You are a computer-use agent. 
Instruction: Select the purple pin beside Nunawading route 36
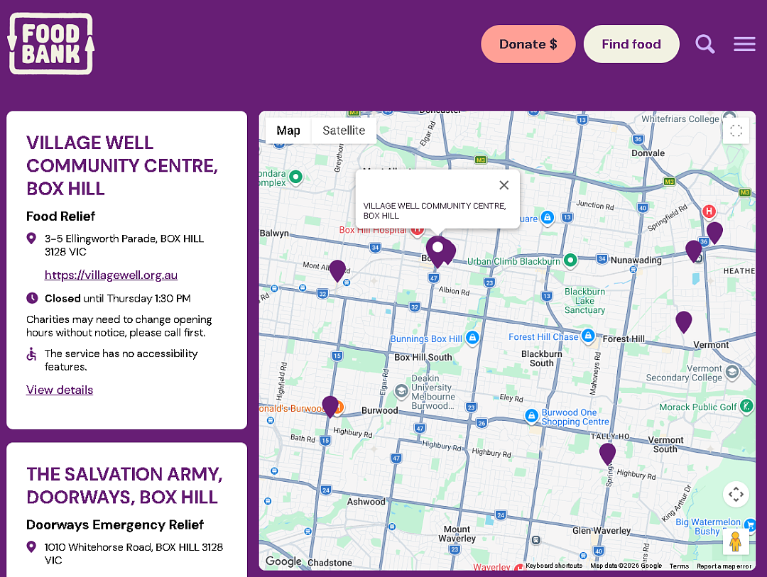tap(693, 251)
